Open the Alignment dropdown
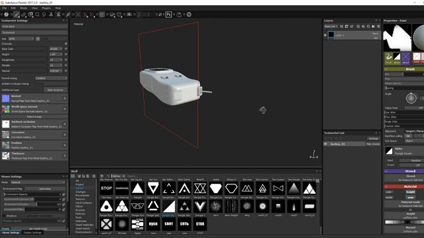This screenshot has width=424, height=238. pyautogui.click(x=414, y=131)
